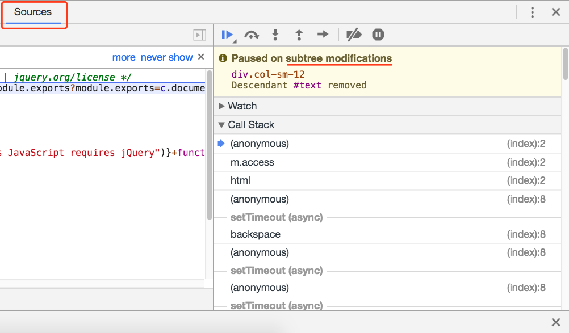
Task: Select backspace call stack frame
Action: [256, 234]
